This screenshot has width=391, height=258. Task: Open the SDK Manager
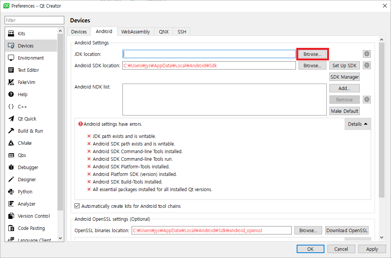pyautogui.click(x=344, y=77)
